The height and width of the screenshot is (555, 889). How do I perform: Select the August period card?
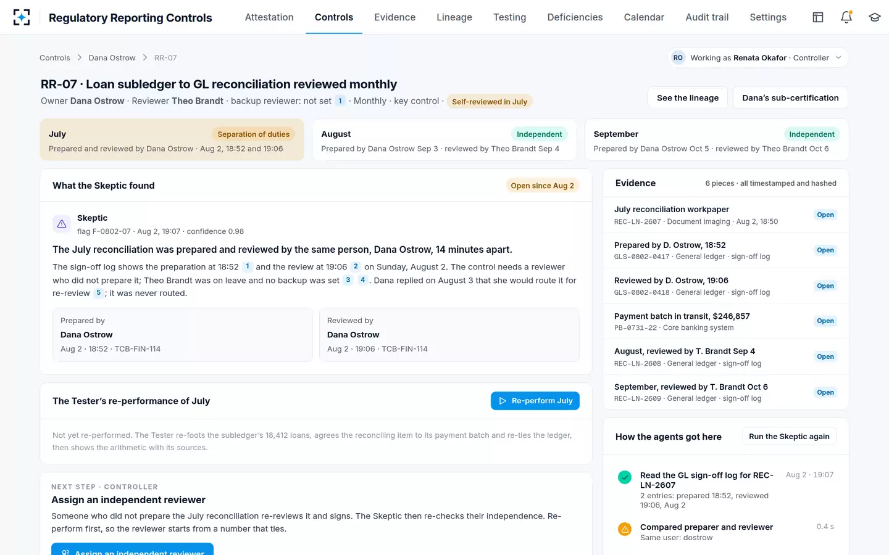coord(444,140)
